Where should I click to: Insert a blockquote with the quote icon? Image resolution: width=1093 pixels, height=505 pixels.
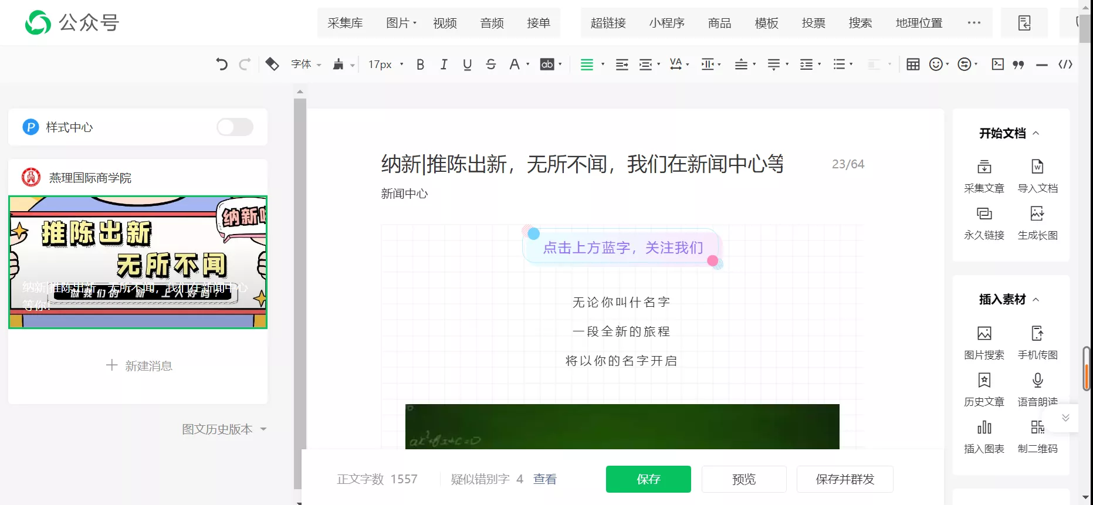pyautogui.click(x=1018, y=65)
